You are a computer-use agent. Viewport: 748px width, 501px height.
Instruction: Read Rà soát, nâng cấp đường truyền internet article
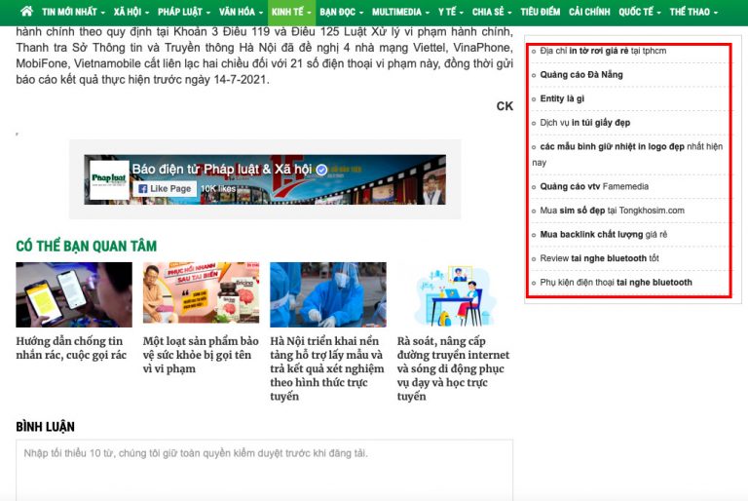453,368
